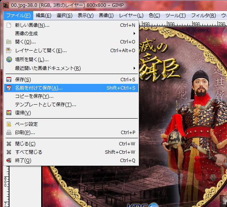This screenshot has width=227, height=207.
Task: Click the open as layers icon
Action: click(x=9, y=50)
